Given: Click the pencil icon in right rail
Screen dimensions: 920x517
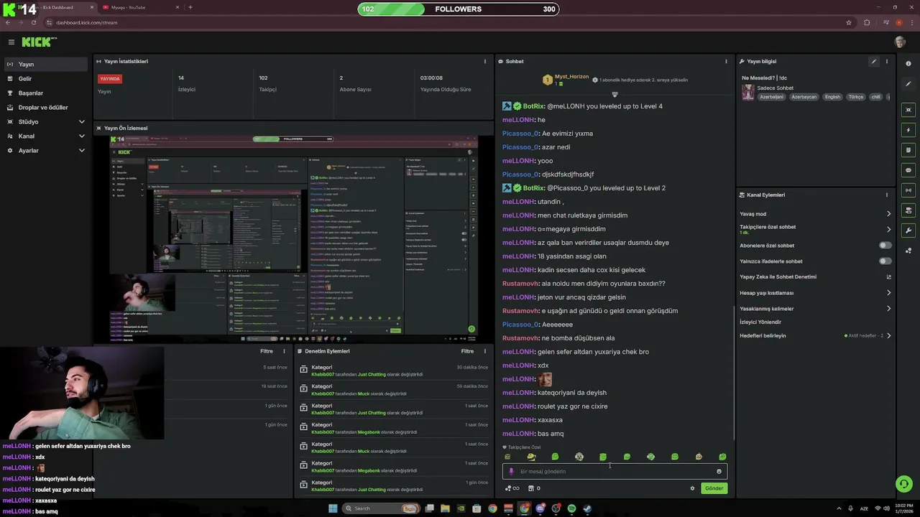Looking at the screenshot, I should (x=908, y=84).
